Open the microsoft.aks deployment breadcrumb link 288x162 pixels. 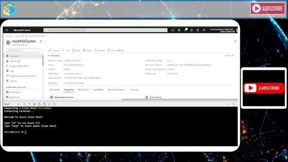30,36
